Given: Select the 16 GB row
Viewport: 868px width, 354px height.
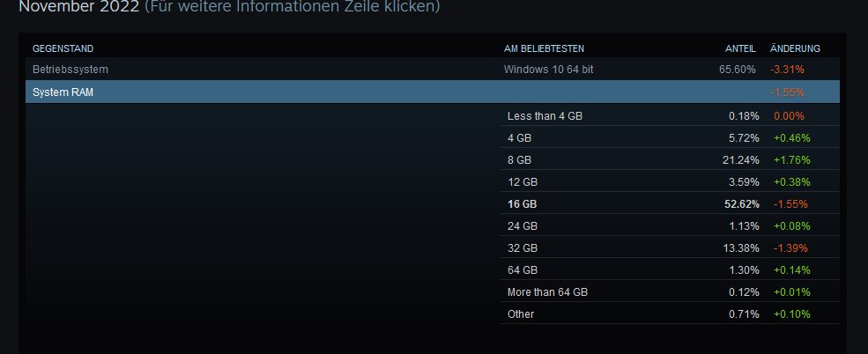Looking at the screenshot, I should tap(670, 203).
